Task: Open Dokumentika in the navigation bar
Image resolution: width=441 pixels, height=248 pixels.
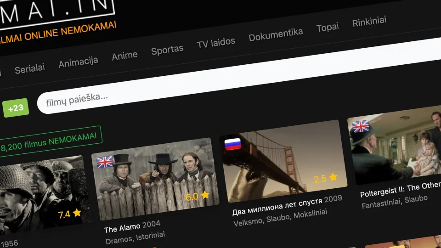Action: click(x=276, y=34)
